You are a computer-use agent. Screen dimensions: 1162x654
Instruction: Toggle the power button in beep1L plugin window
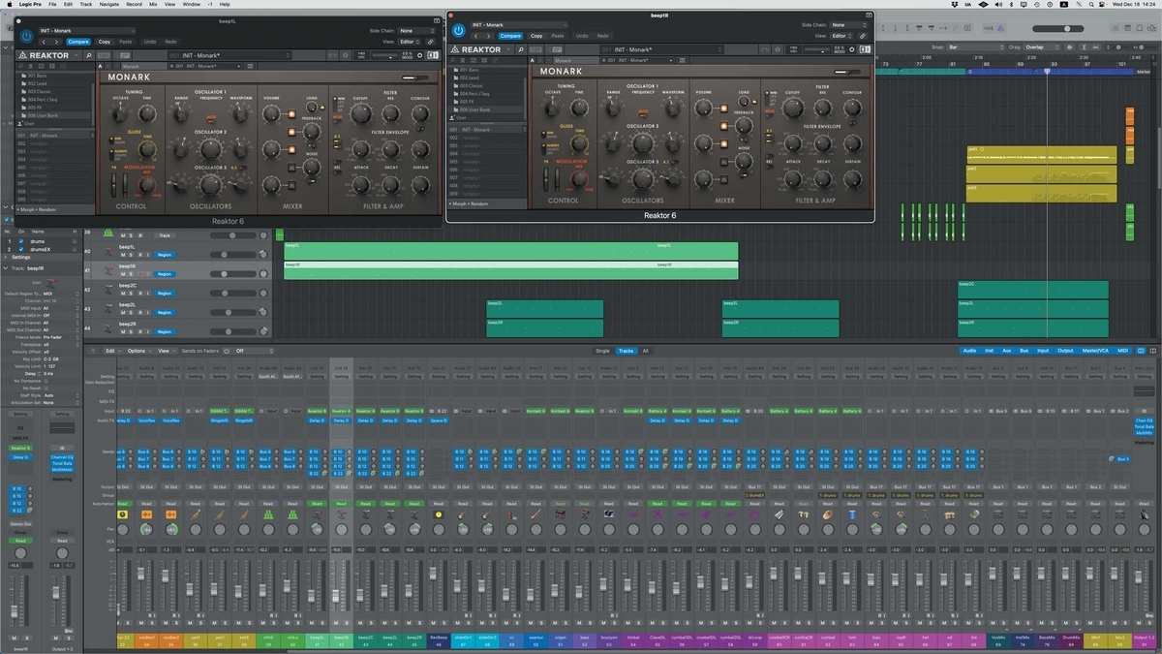pyautogui.click(x=25, y=36)
